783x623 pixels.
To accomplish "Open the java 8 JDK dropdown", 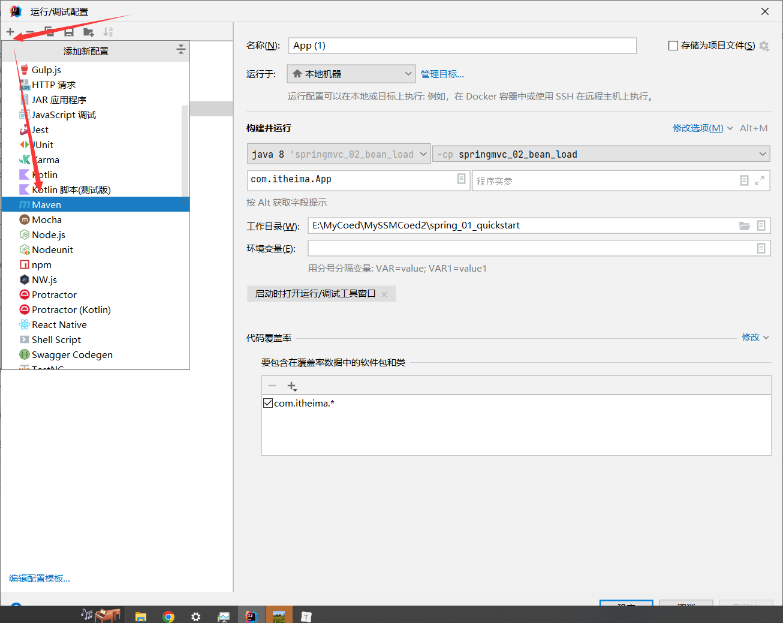I will (x=339, y=154).
